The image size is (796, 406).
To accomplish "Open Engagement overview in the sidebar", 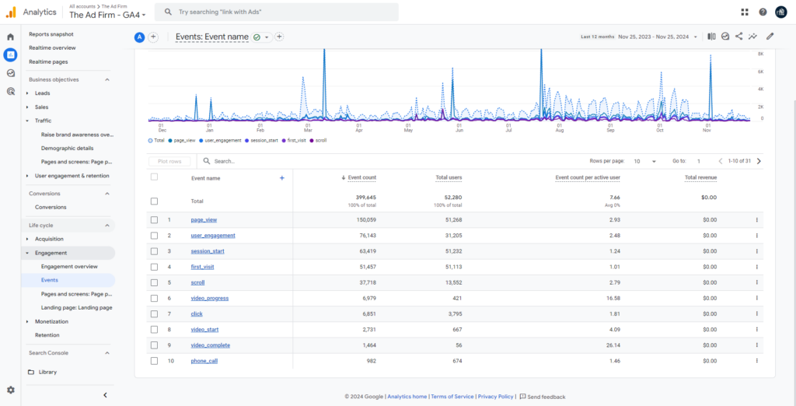I will tap(69, 266).
